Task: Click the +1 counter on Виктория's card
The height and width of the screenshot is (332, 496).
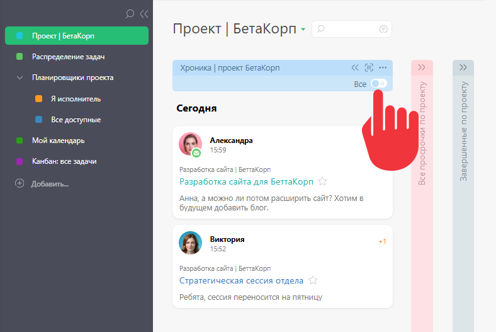Action: click(x=382, y=241)
